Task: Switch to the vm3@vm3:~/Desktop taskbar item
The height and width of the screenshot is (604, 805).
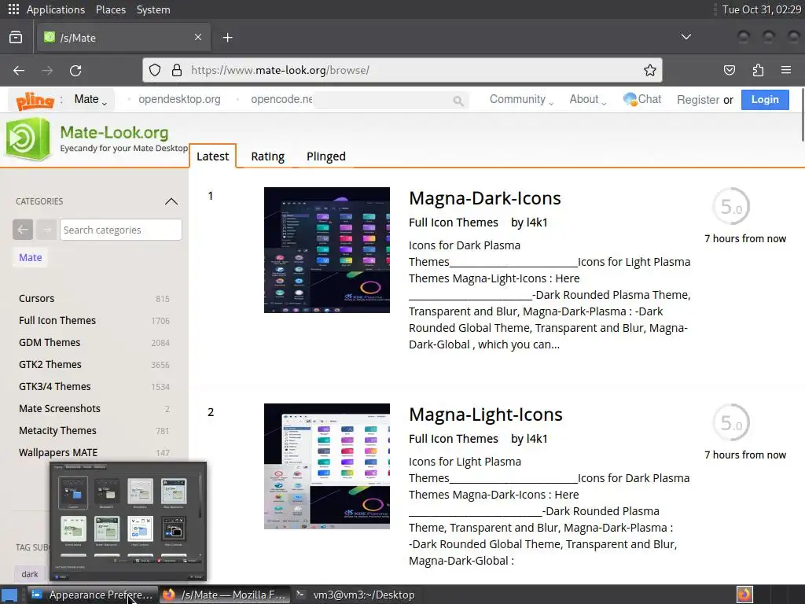Action: point(356,595)
